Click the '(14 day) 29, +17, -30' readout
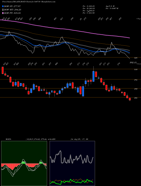The height and width of the screenshot is (186, 141). pos(79,139)
